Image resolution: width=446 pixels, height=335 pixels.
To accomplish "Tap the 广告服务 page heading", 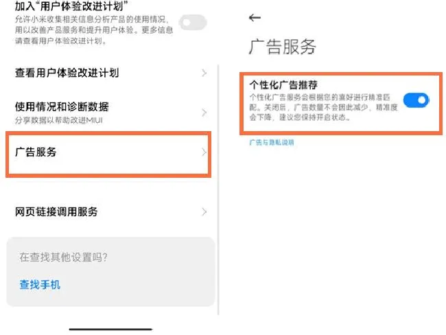I will (x=282, y=47).
